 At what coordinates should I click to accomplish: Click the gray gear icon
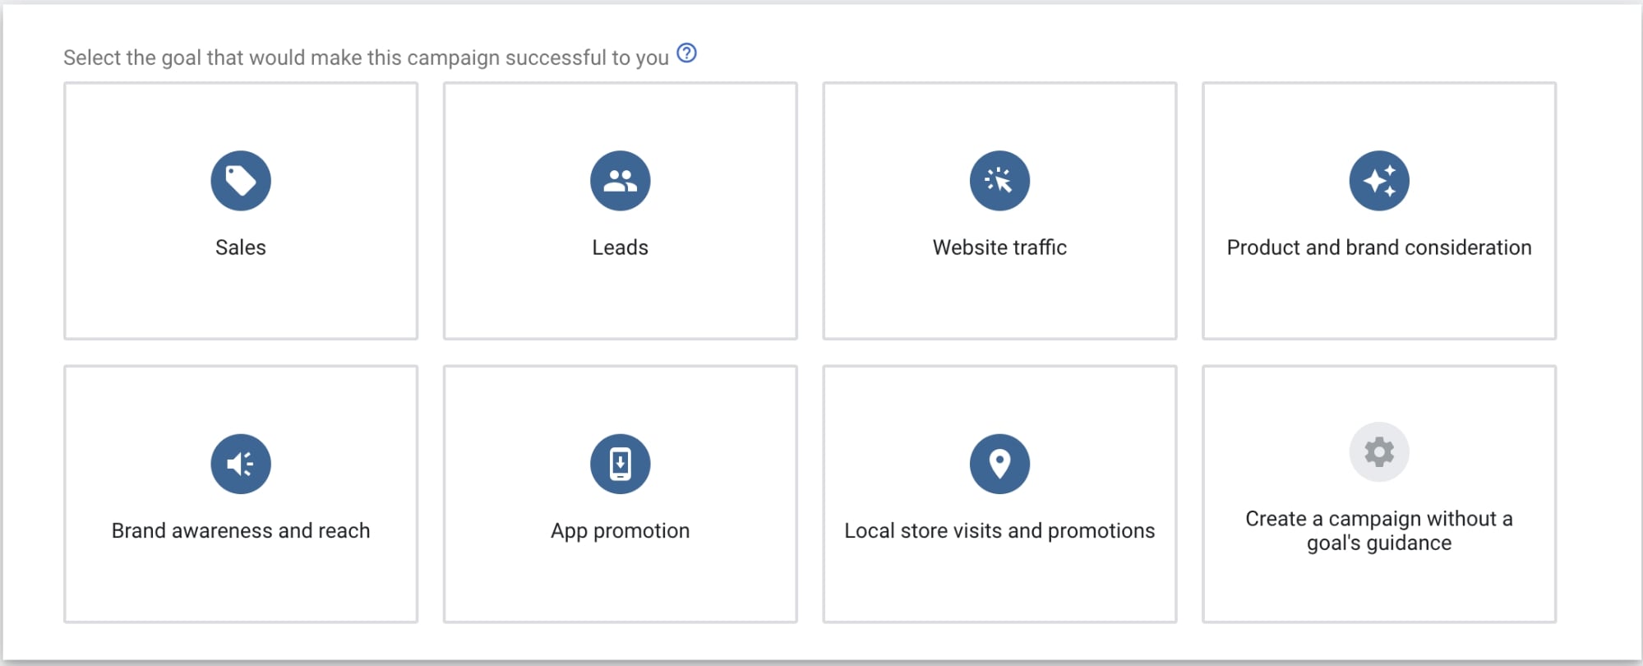[1379, 452]
